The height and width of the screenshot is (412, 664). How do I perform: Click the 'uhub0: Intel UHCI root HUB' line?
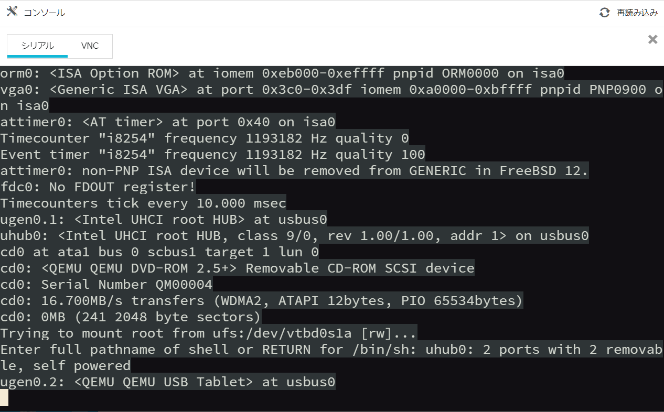pyautogui.click(x=295, y=235)
